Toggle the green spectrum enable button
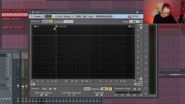Viewport: 185px width, 104px height. click(51, 22)
